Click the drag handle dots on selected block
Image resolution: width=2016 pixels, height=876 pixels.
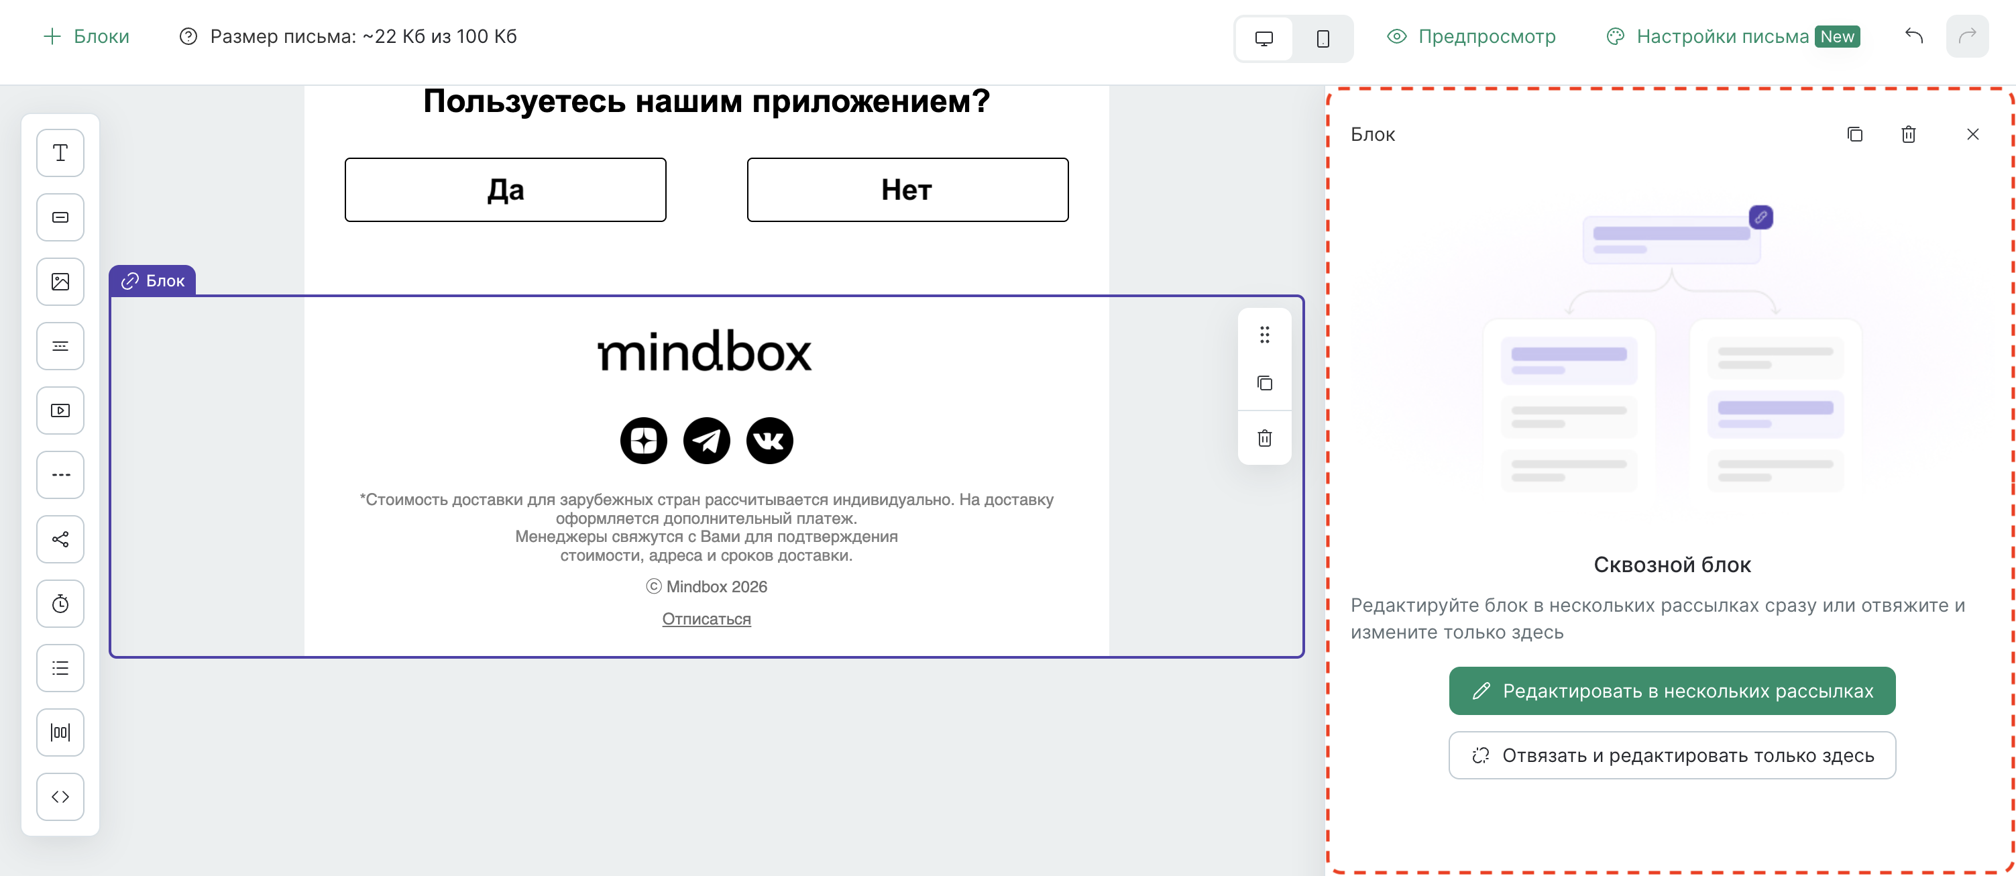(1265, 335)
